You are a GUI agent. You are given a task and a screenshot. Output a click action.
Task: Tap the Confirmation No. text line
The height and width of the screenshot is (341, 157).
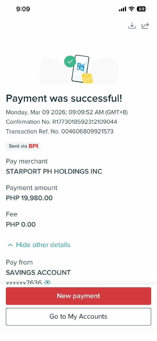coord(61,122)
